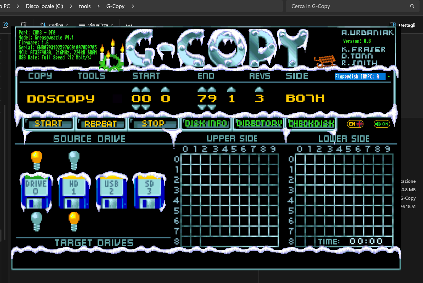Open the COPY menu
Screen dimensions: 423x283
40,76
